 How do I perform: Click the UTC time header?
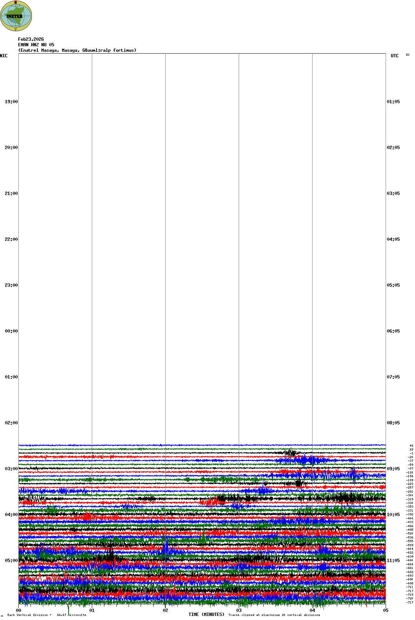(x=394, y=56)
